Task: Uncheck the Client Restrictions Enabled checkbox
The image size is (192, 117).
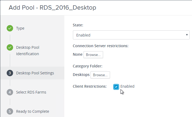Action: (116, 87)
